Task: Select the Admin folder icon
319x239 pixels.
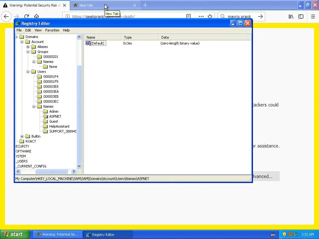Action: 45,111
